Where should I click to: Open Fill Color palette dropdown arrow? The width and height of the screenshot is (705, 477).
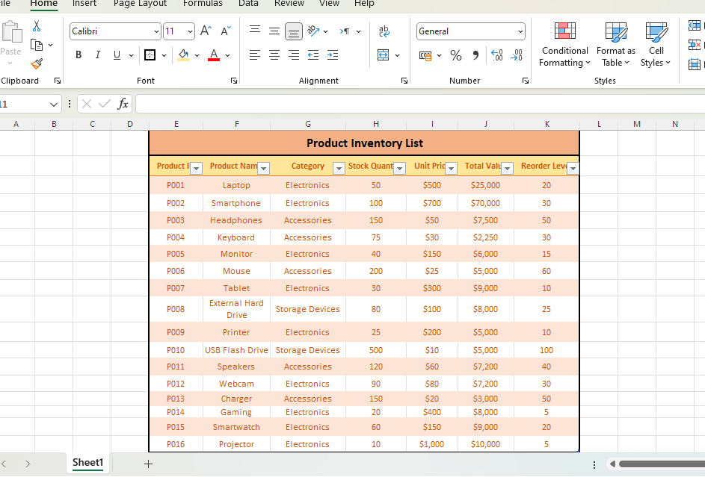[197, 56]
